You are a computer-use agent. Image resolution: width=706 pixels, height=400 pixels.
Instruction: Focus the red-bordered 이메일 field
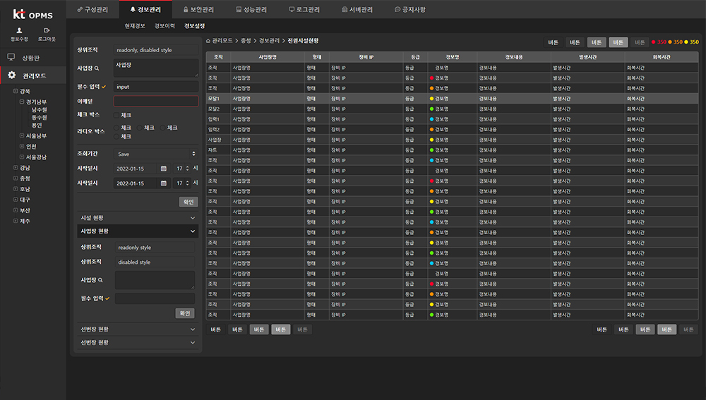click(156, 102)
